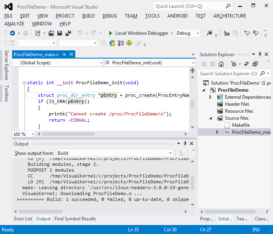Viewport: 273px width, 234px height.
Task: Collapse the ProcFileDemo_init function outline box
Action: click(24, 83)
